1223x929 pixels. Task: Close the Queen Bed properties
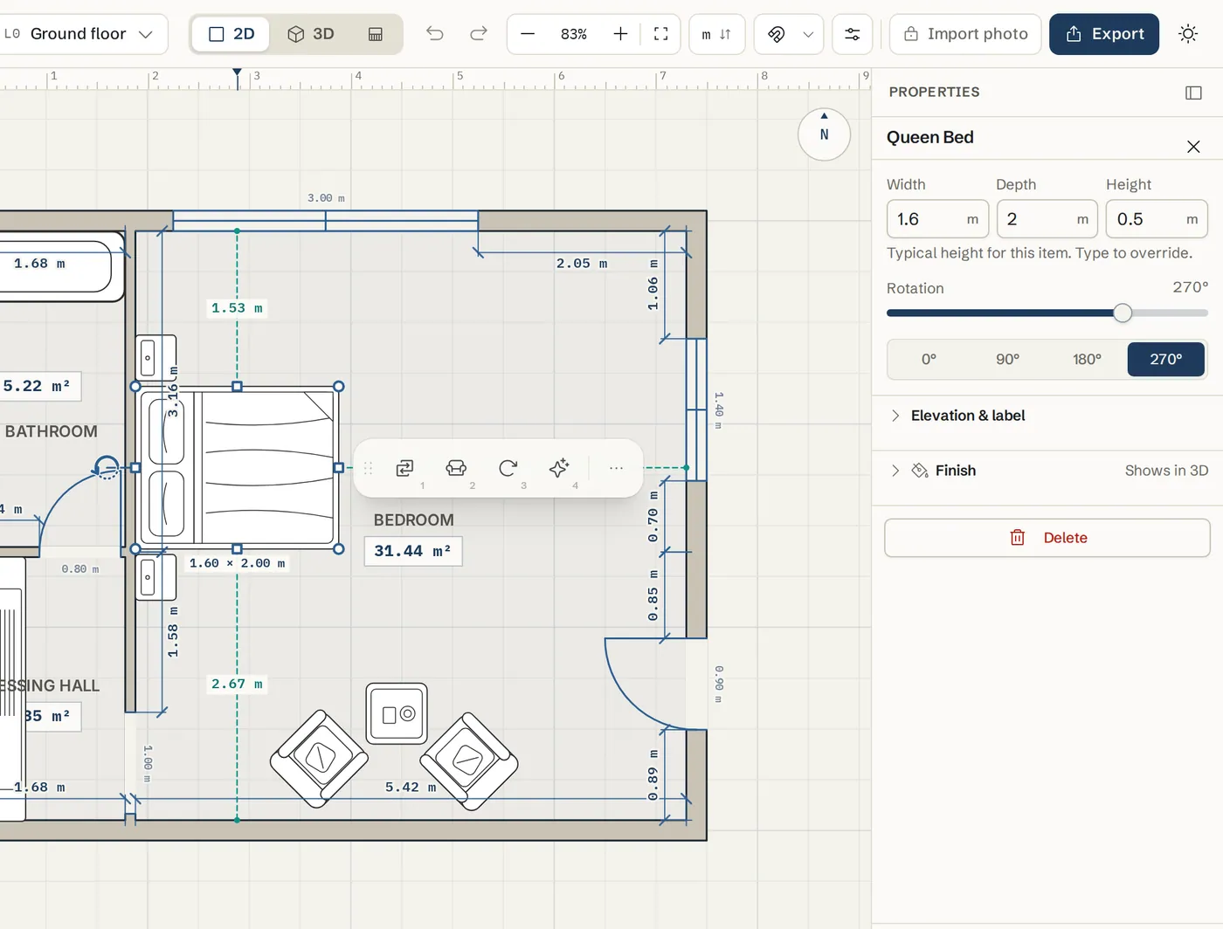tap(1193, 147)
